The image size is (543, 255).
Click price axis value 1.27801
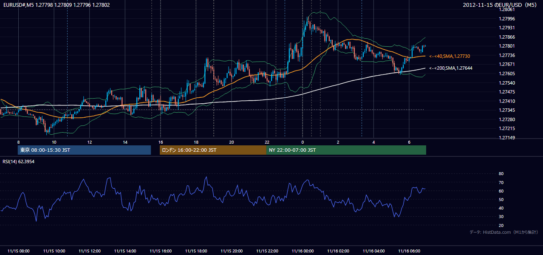coord(507,46)
